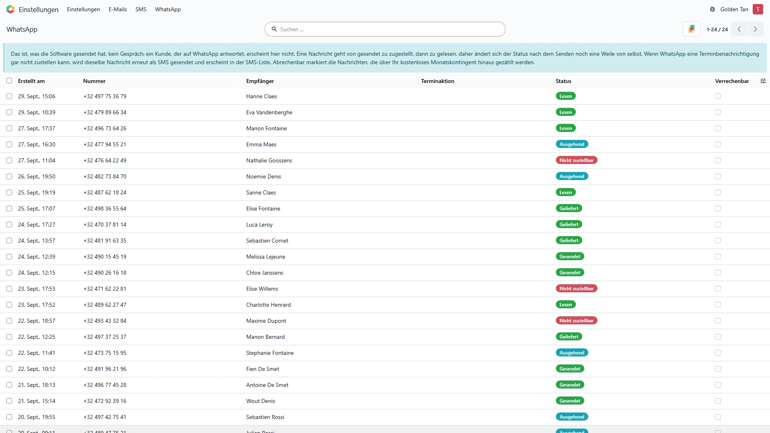The height and width of the screenshot is (433, 770).
Task: Go to next page arrow
Action: click(x=756, y=29)
